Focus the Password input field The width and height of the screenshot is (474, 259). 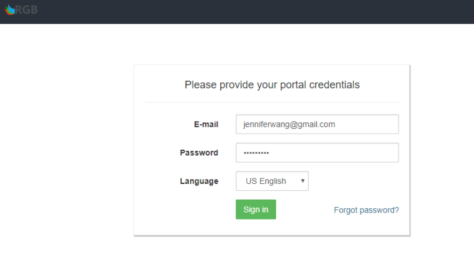click(x=317, y=152)
